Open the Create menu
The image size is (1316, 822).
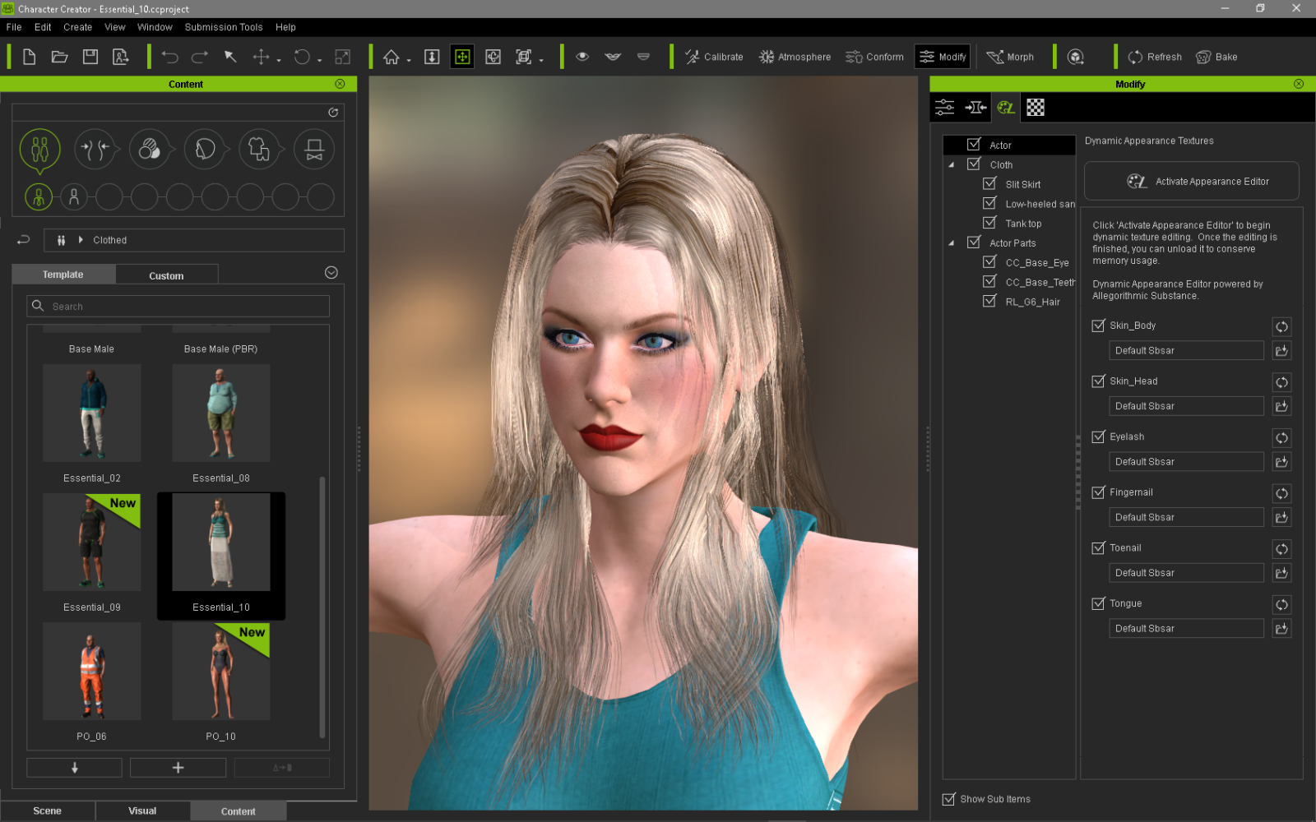coord(78,27)
